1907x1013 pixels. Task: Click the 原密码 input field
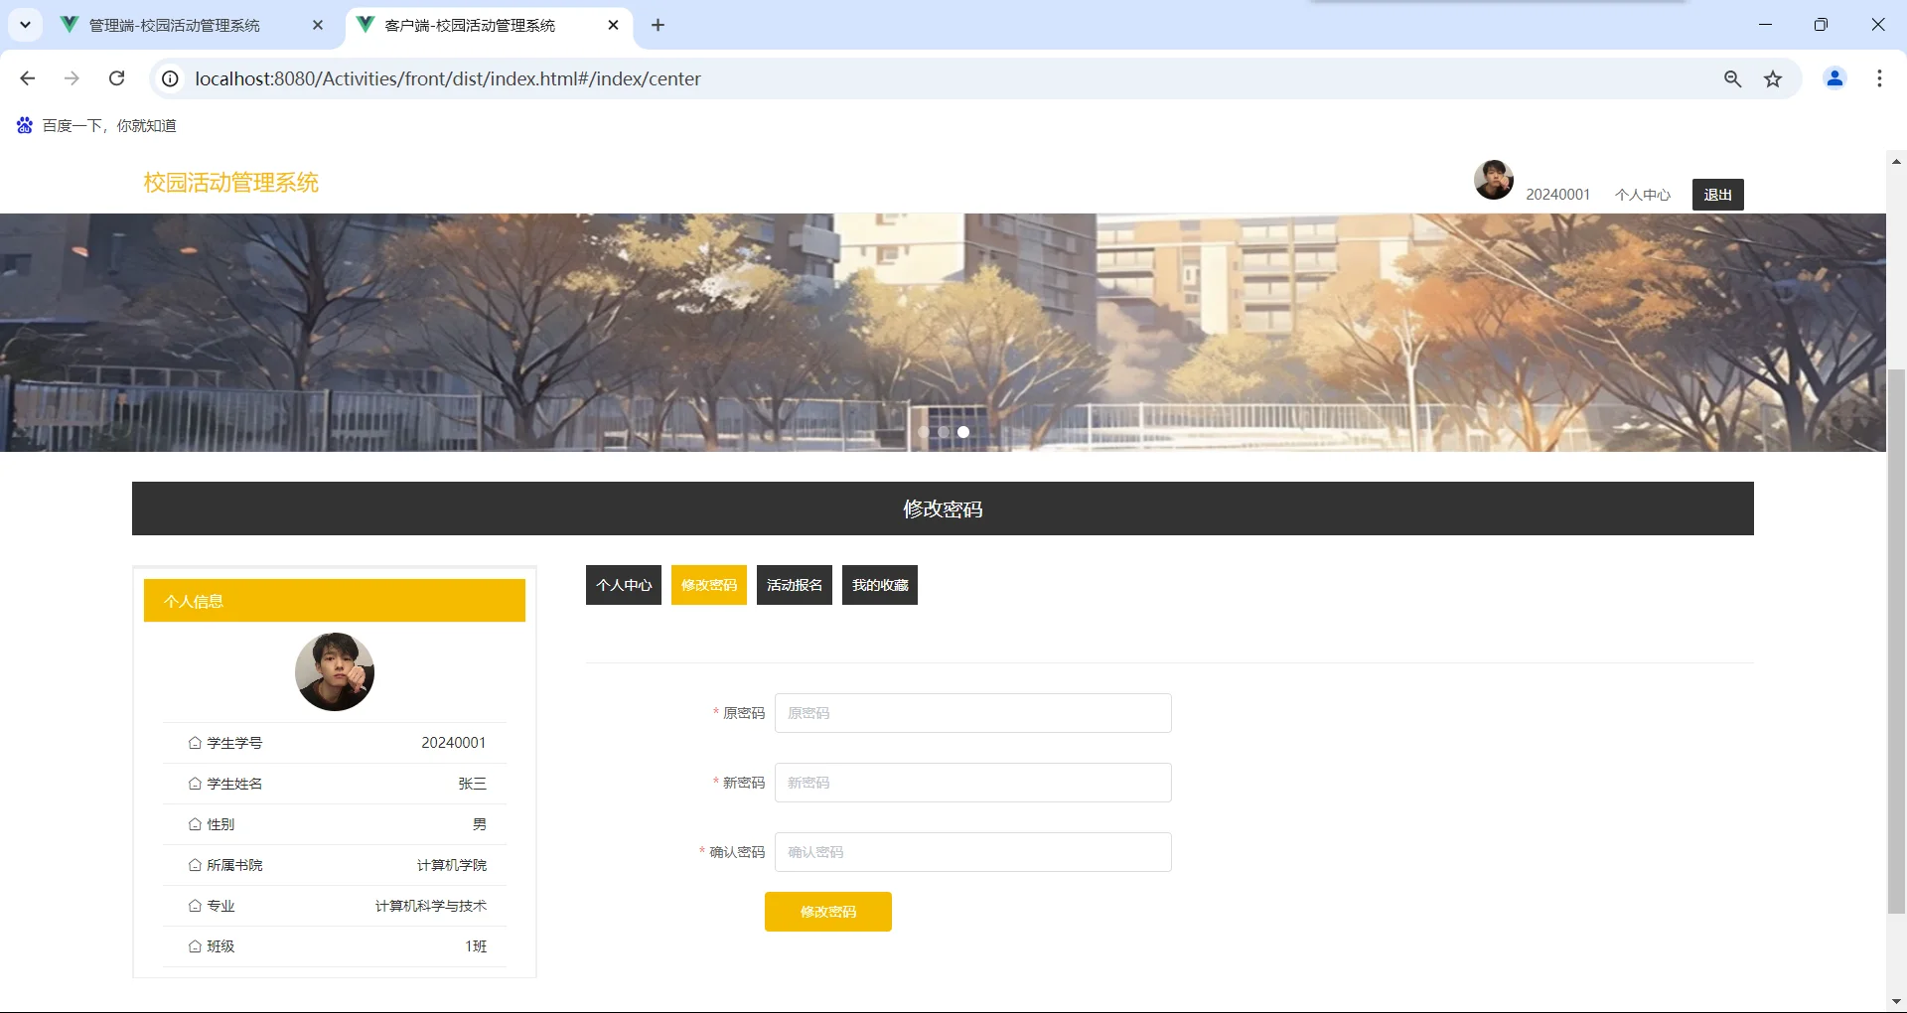(x=973, y=712)
